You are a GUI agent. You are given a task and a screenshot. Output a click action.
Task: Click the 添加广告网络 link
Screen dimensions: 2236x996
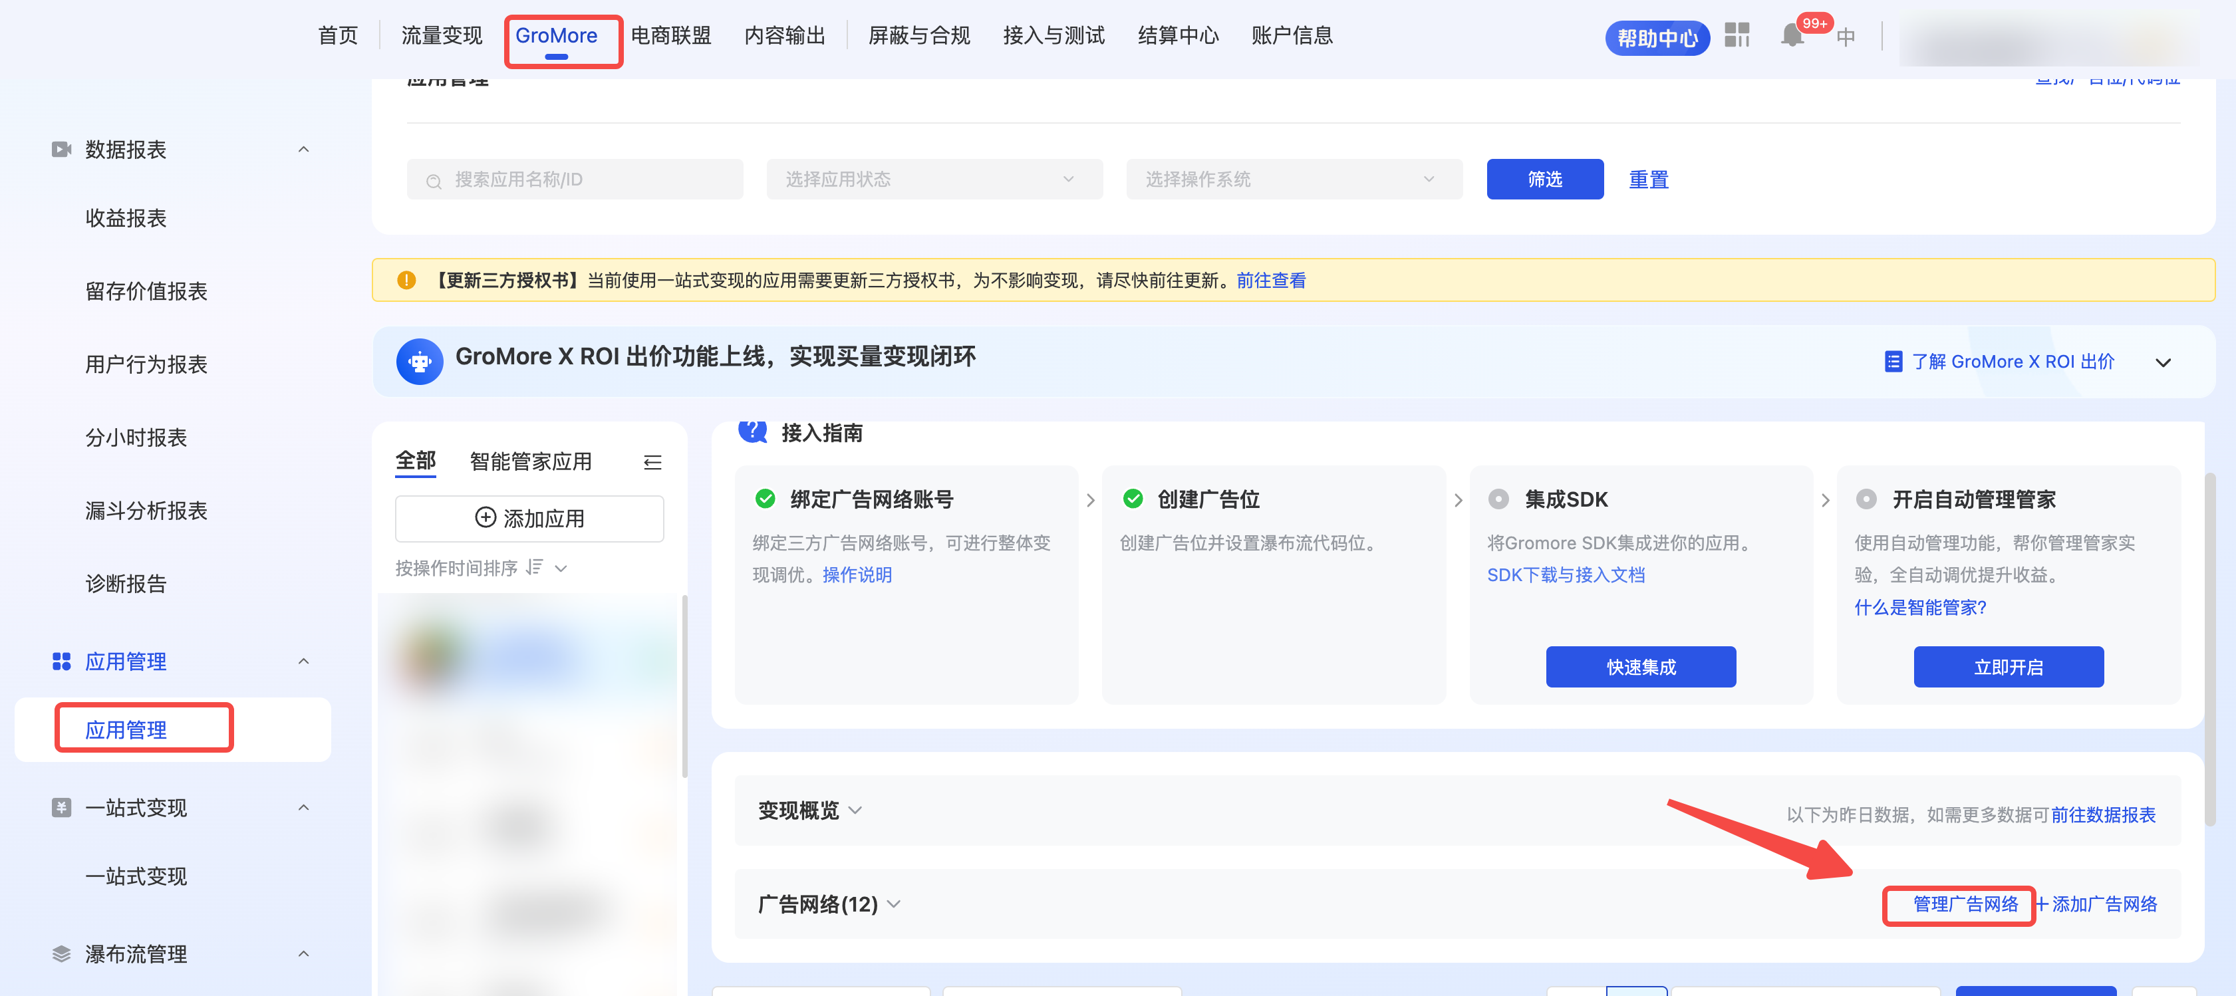[x=2096, y=904]
